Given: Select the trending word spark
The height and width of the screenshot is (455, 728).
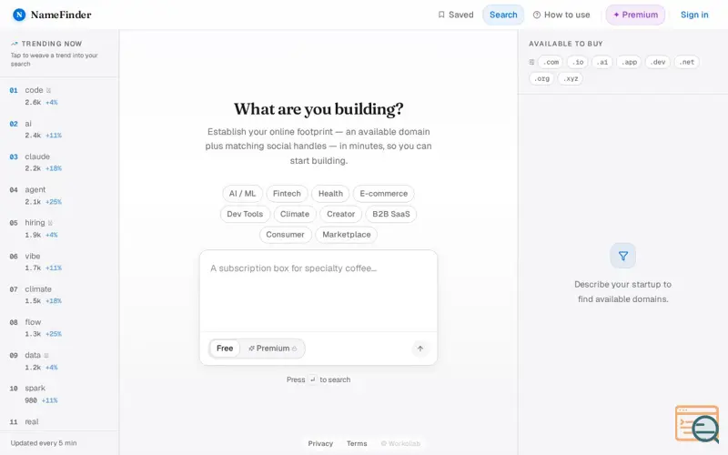Looking at the screenshot, I should [x=35, y=388].
